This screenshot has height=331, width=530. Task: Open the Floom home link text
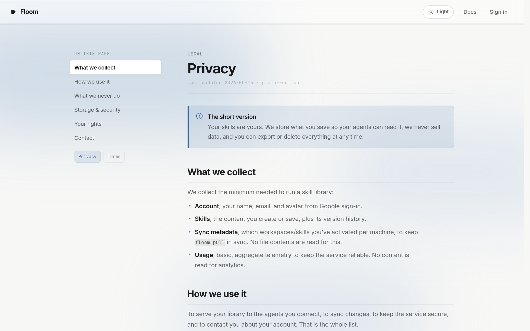(x=29, y=12)
